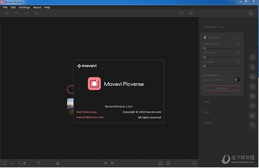Expand the Color section

pyautogui.click(x=222, y=112)
